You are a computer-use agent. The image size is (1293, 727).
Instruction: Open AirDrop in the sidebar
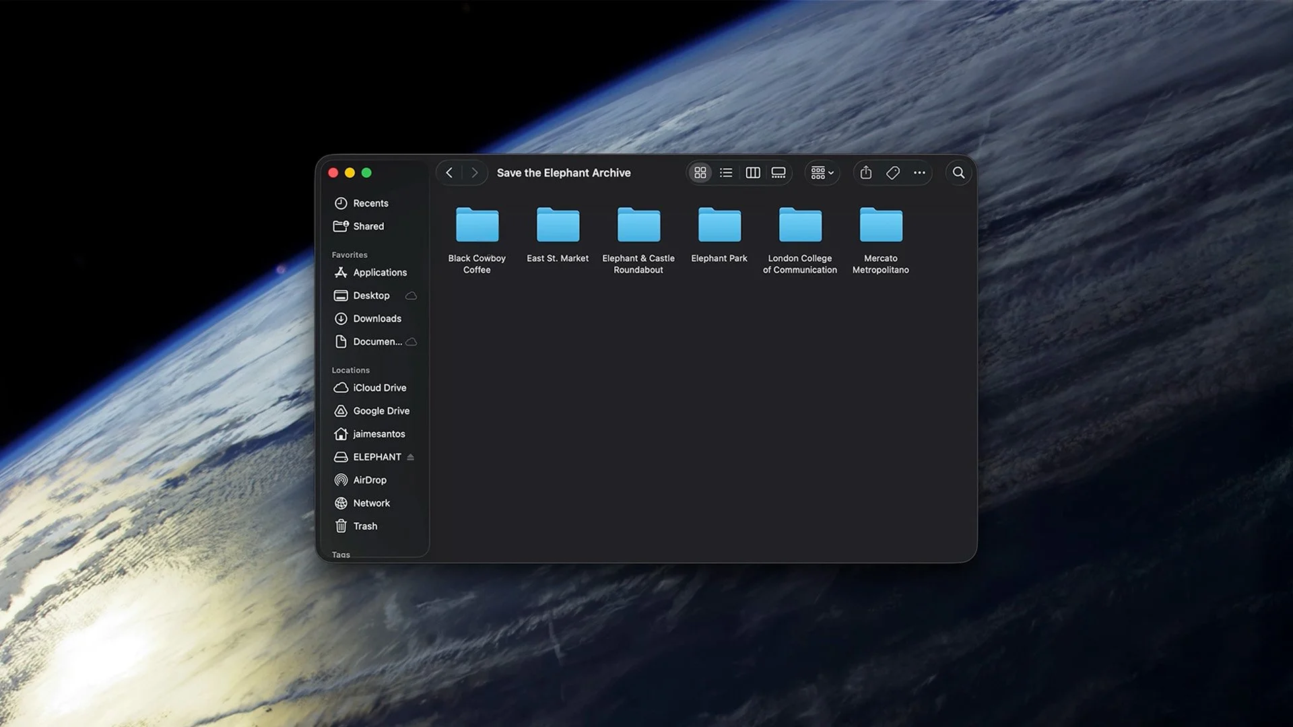(x=370, y=480)
